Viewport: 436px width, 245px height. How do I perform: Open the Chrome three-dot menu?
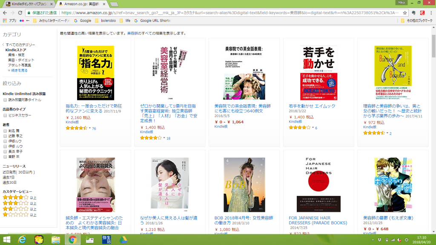(x=431, y=13)
